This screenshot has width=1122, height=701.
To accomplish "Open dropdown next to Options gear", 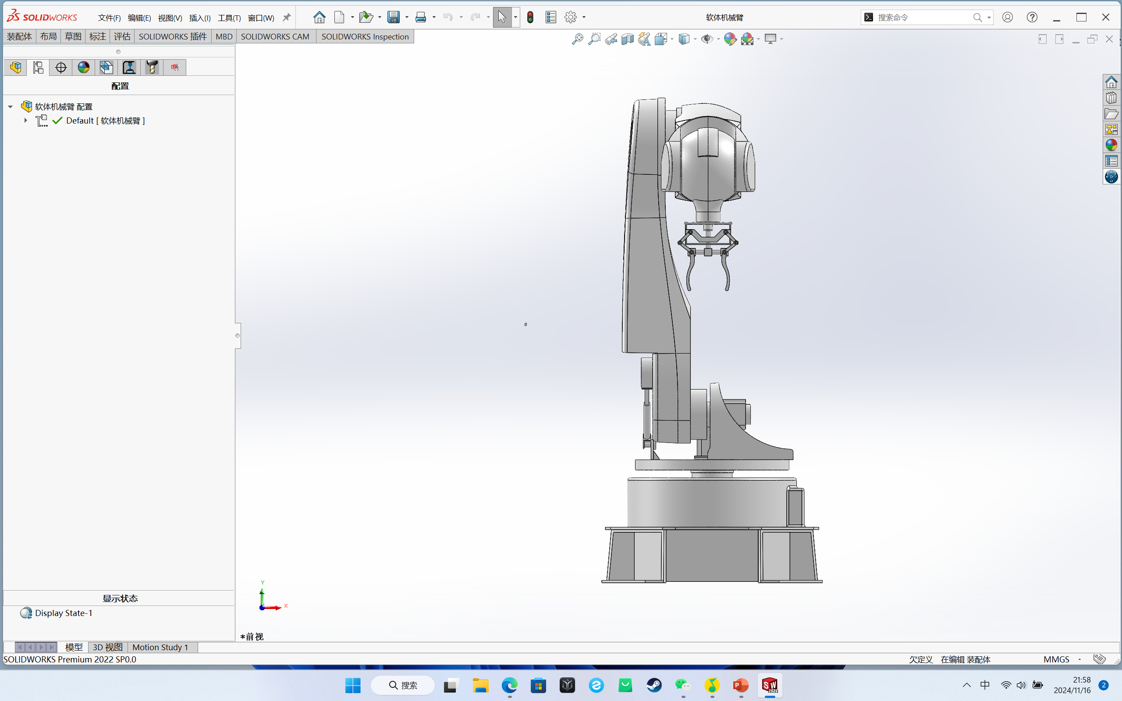I will click(584, 17).
